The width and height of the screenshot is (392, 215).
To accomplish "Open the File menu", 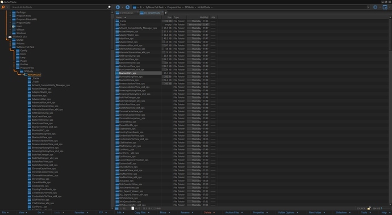I will 5,213.
